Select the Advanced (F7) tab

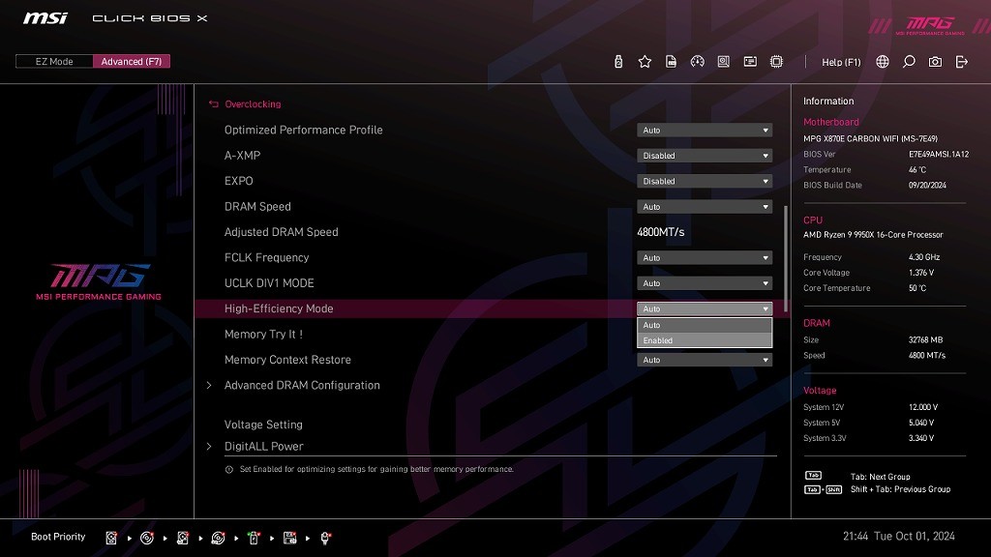(132, 62)
